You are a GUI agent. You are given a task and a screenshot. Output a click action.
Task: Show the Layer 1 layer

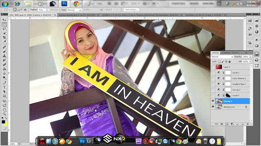[x=213, y=67]
